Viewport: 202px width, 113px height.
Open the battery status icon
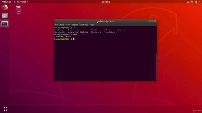196,2
